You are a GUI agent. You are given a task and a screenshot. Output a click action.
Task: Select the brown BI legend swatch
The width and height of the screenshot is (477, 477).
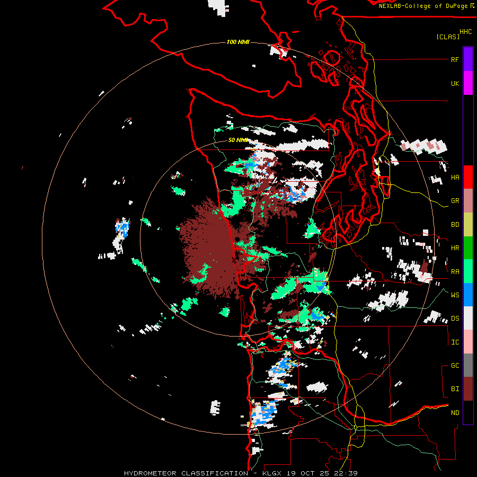[x=468, y=389]
